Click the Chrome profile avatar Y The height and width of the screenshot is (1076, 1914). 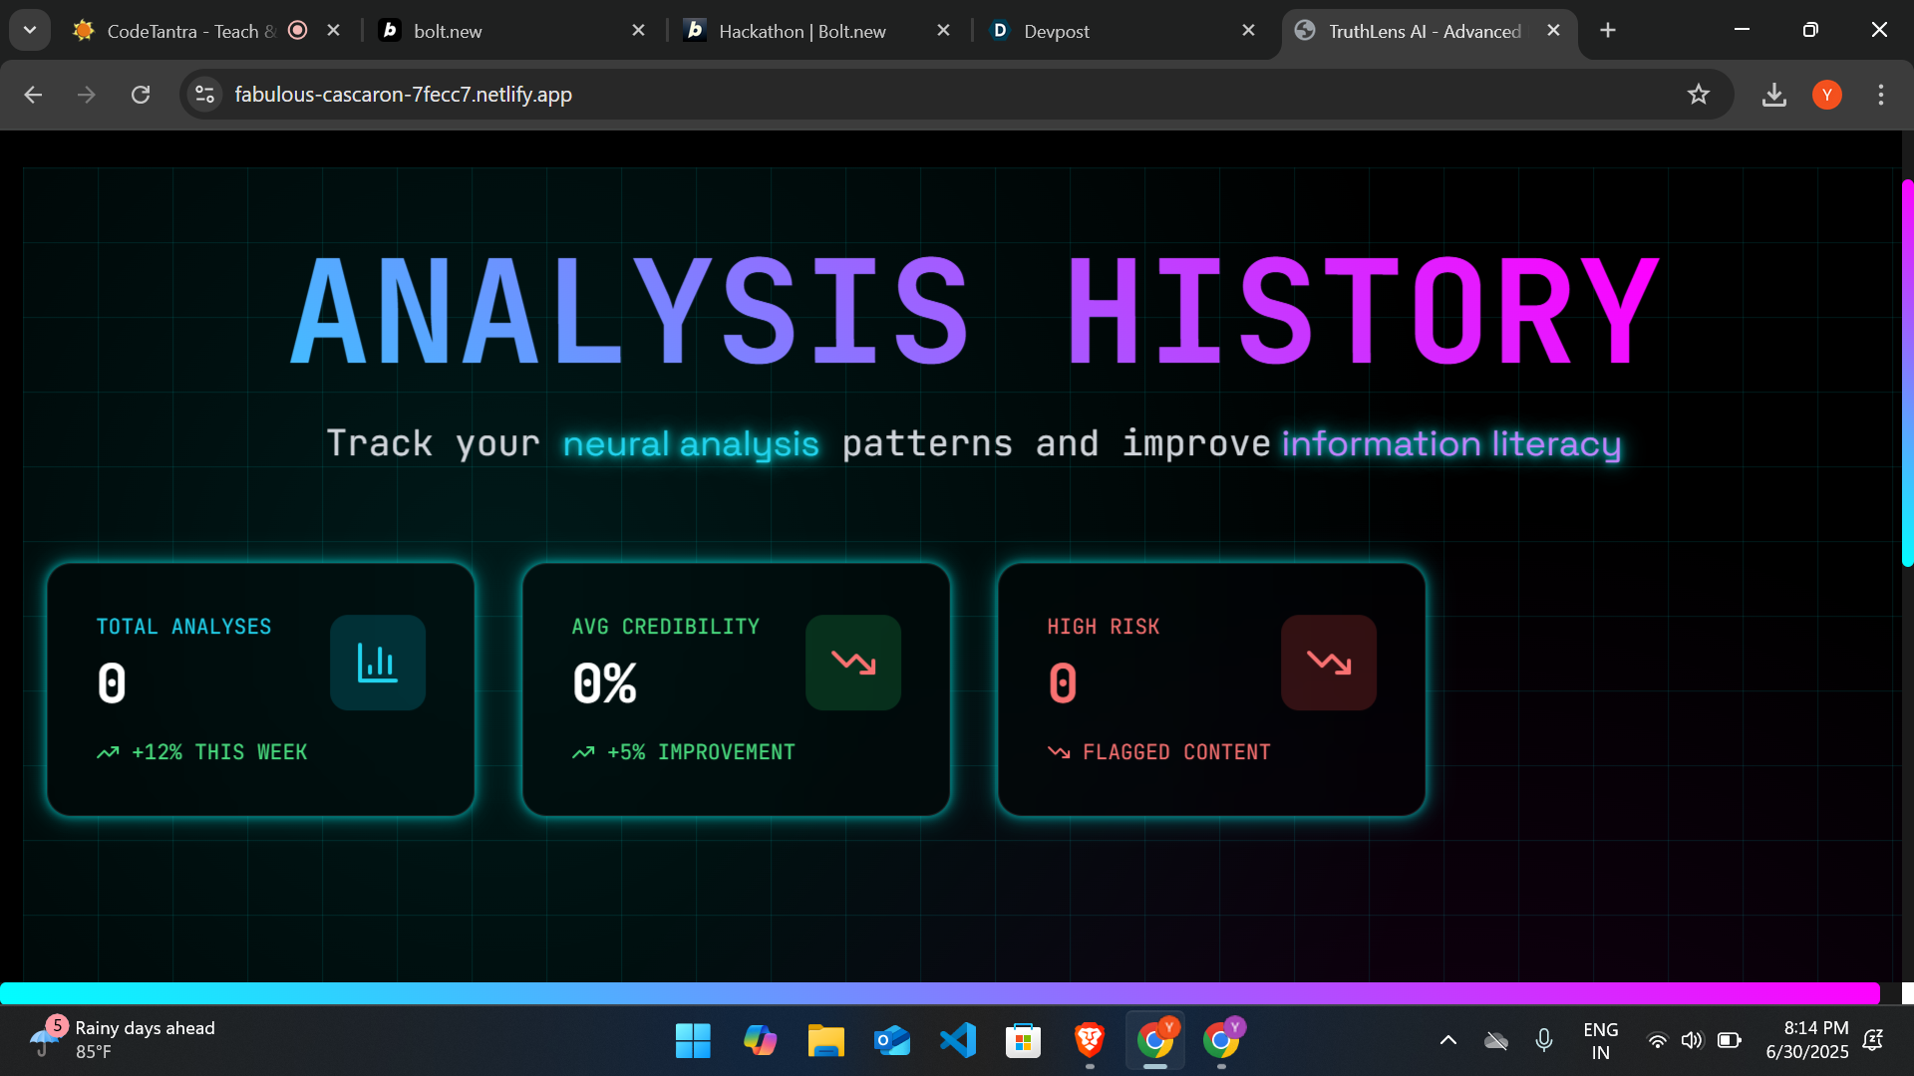(x=1827, y=95)
